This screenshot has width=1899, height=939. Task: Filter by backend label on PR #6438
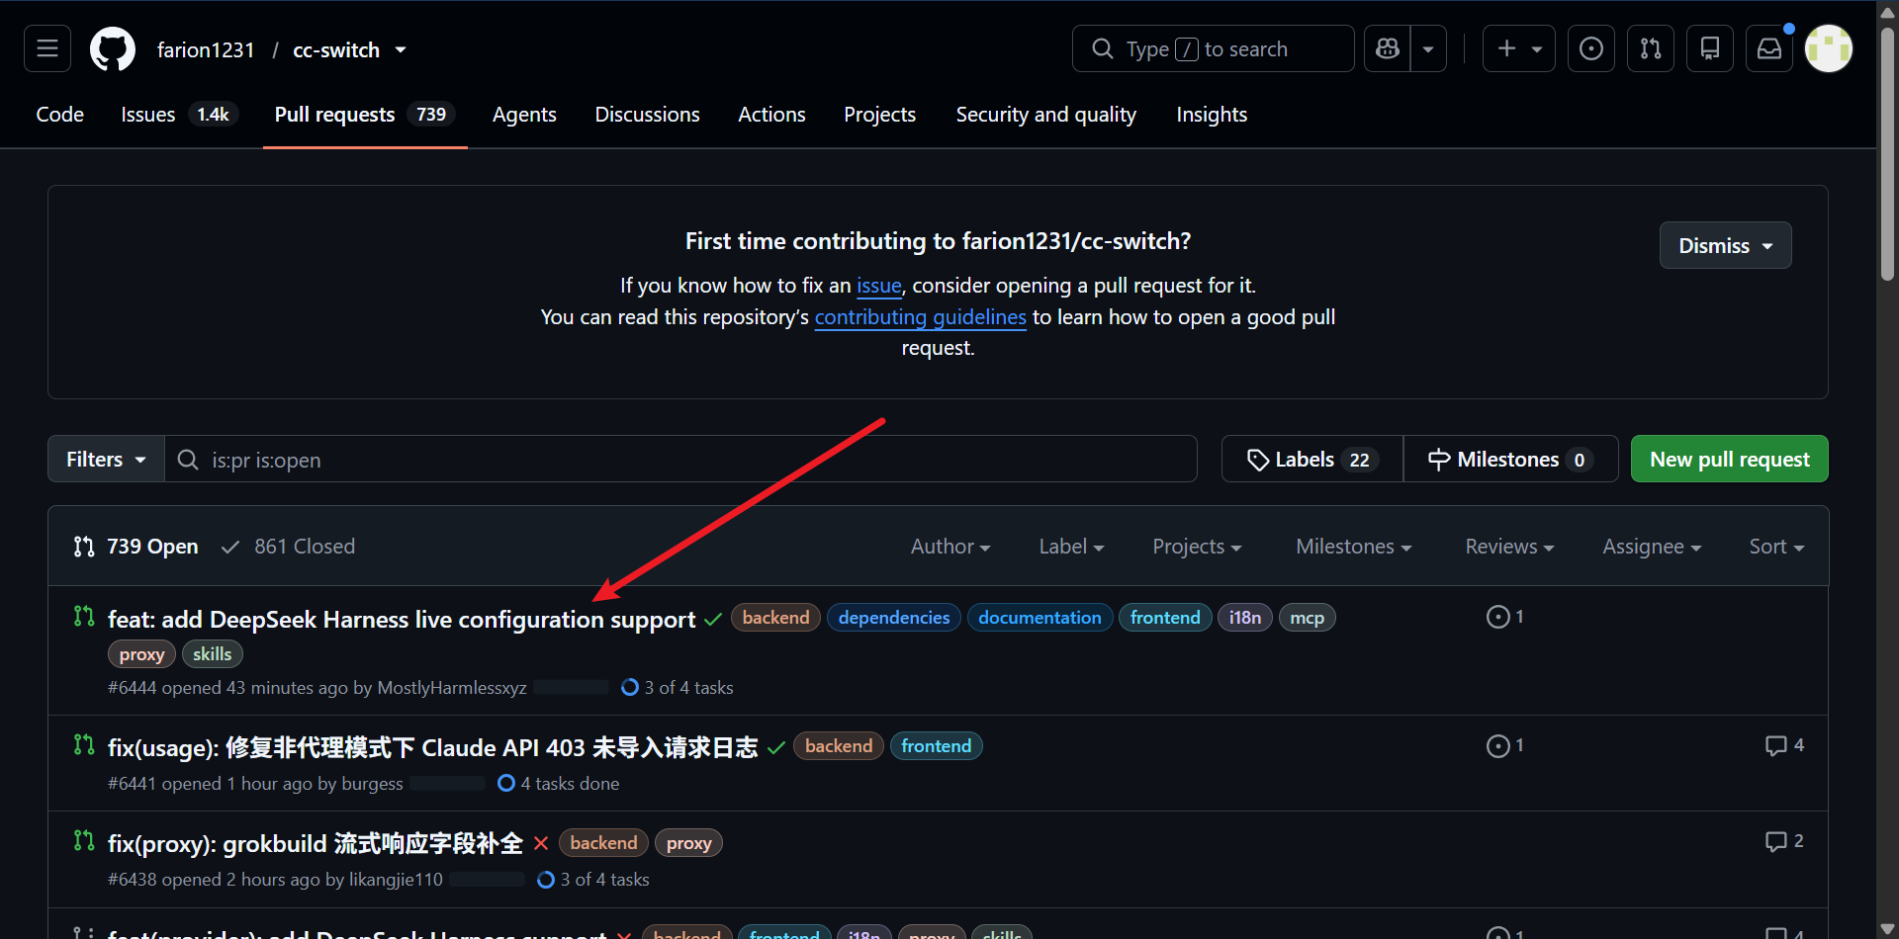603,843
